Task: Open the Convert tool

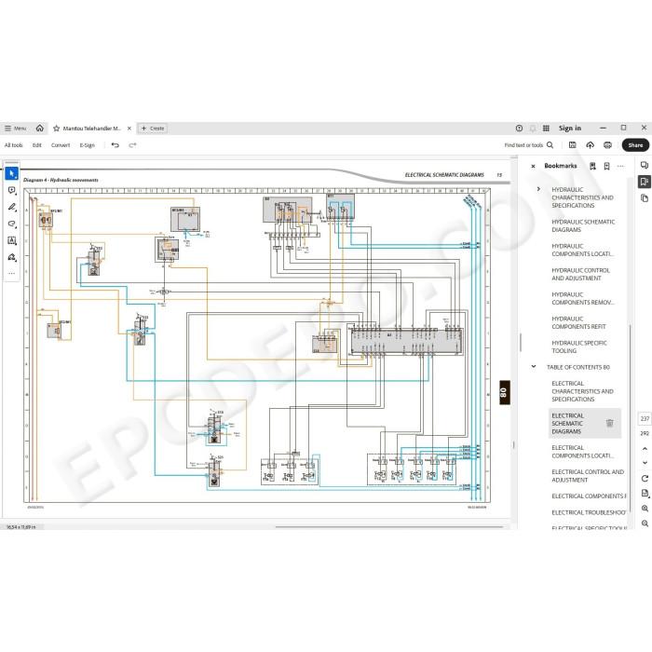Action: [61, 145]
